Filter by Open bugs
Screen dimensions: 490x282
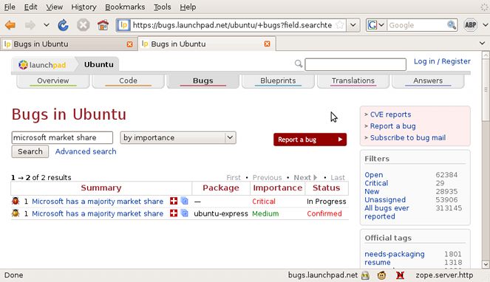pyautogui.click(x=374, y=175)
